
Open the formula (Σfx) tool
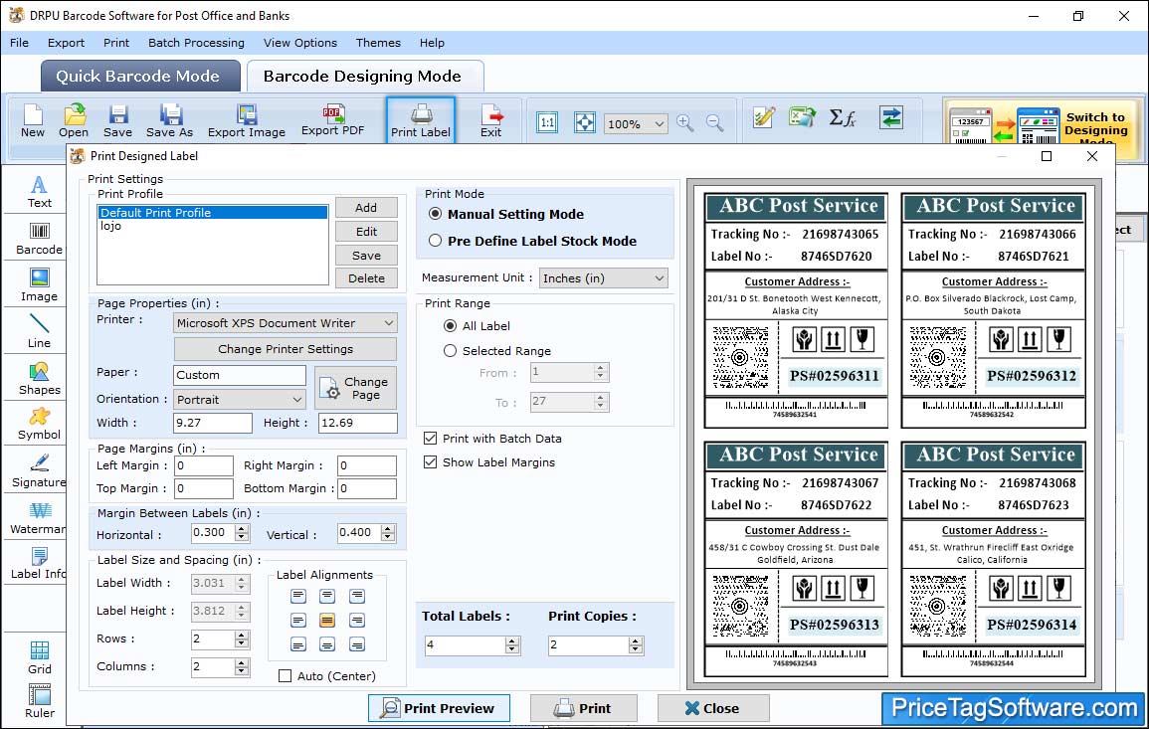842,117
